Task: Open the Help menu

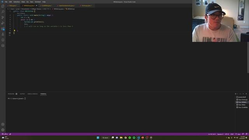Action: (44, 2)
